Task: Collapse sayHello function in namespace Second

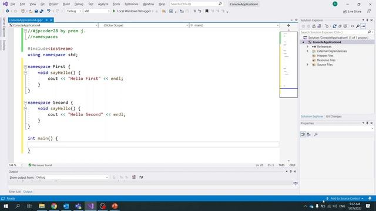Action: [25, 108]
